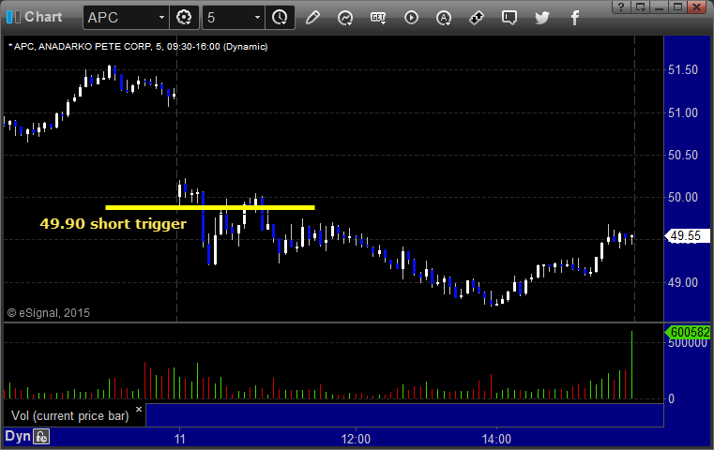Click the 50.50 price axis label
Viewport: 714px width, 450px height.
click(x=683, y=156)
